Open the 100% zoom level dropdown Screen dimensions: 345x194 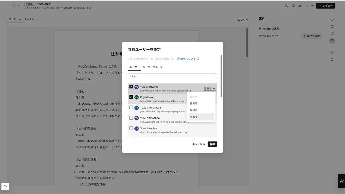pyautogui.click(x=243, y=20)
